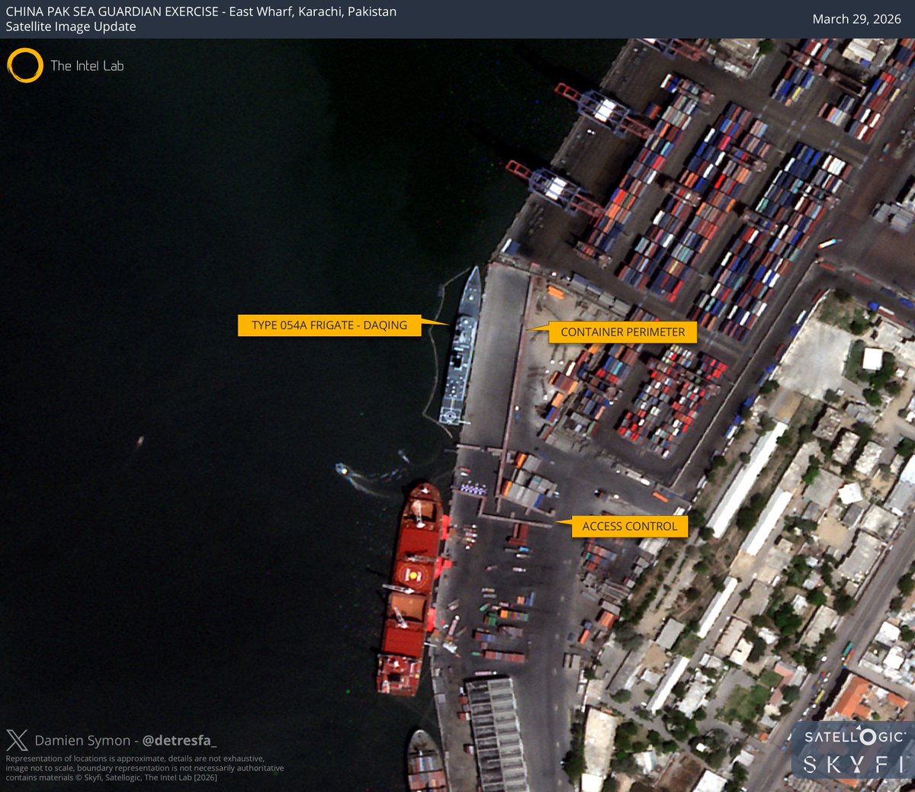
Task: Click the yellow ring Intel Lab logo
Action: 25,66
